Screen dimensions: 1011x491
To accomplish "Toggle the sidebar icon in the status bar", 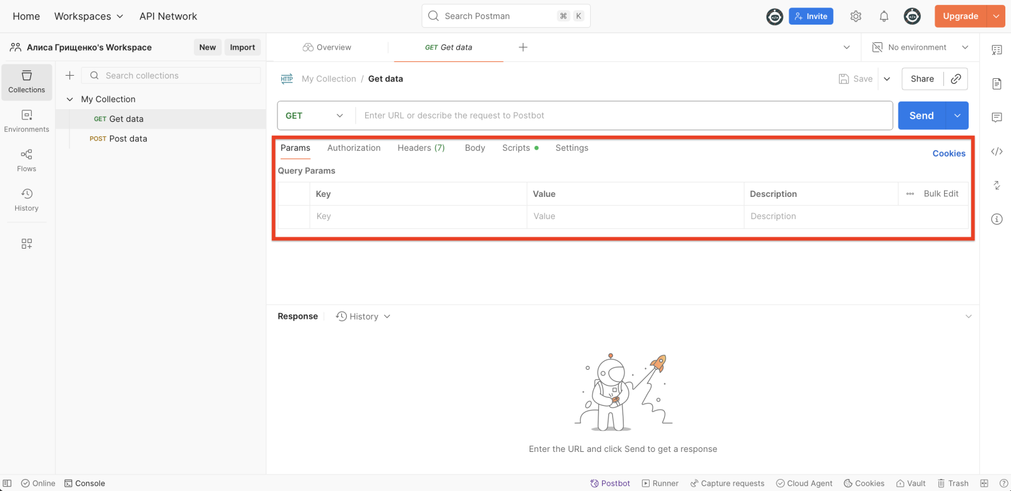I will tap(8, 483).
